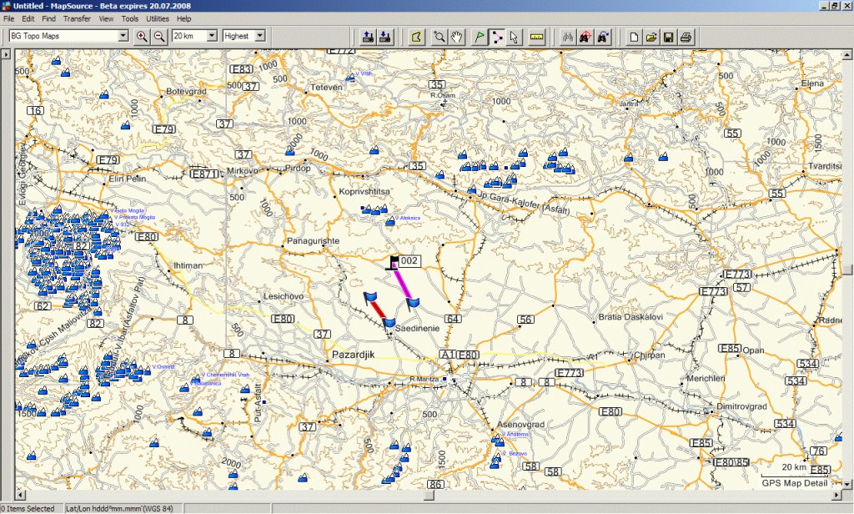854x514 pixels.
Task: Click the 002 waypoint label on map
Action: pos(409,261)
